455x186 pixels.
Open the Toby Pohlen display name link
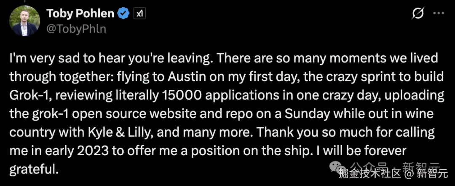[x=80, y=14]
